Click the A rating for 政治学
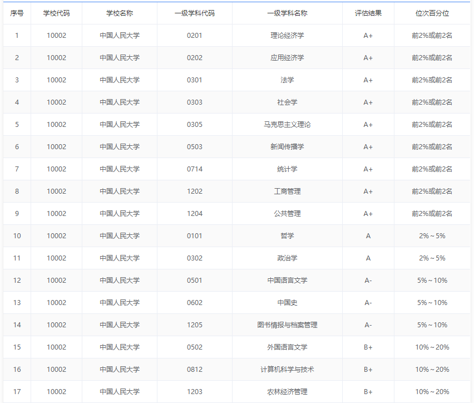474x403 pixels. click(x=368, y=258)
